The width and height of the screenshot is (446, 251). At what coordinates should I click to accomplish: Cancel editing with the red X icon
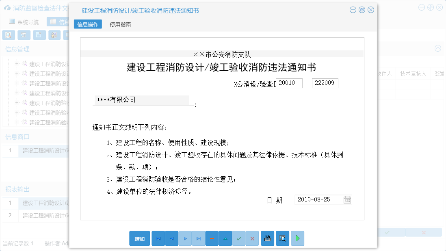tap(252, 238)
